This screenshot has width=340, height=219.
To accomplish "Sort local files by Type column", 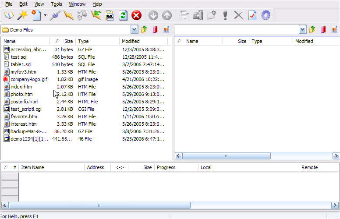I will 97,41.
